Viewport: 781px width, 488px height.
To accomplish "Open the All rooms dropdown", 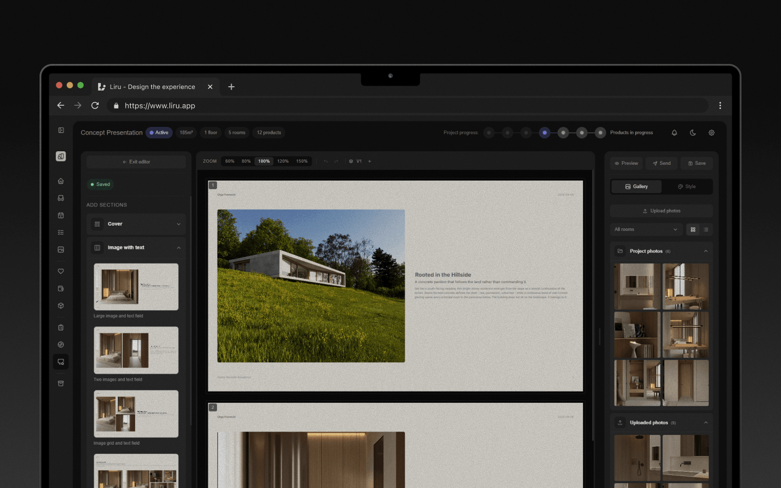I will [645, 229].
